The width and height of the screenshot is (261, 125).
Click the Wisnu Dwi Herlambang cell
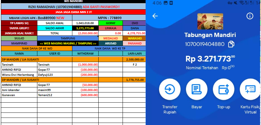(19, 75)
